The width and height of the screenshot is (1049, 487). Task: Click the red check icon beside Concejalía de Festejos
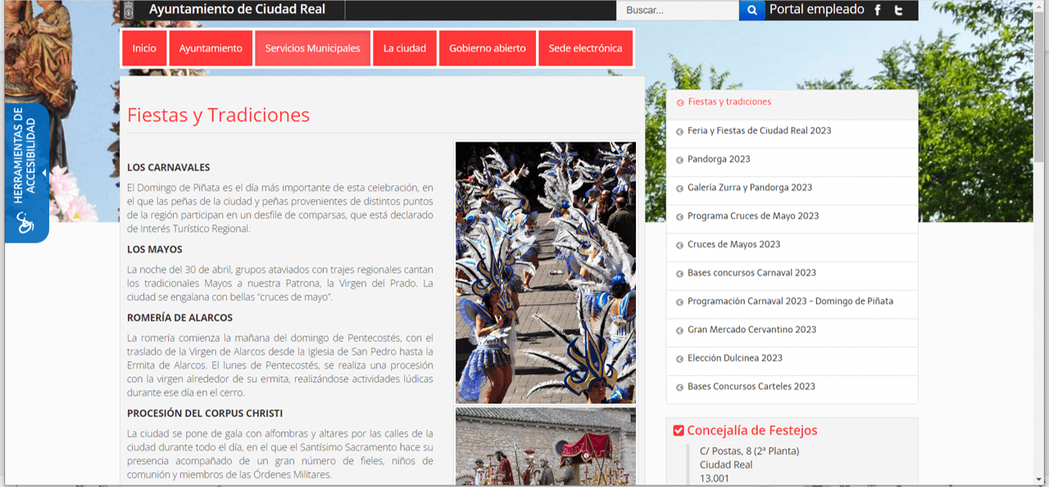coord(679,431)
